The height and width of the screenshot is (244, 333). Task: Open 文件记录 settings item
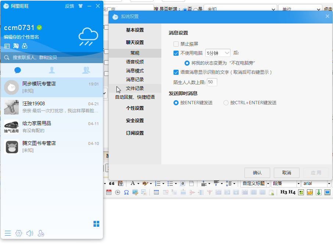click(135, 88)
